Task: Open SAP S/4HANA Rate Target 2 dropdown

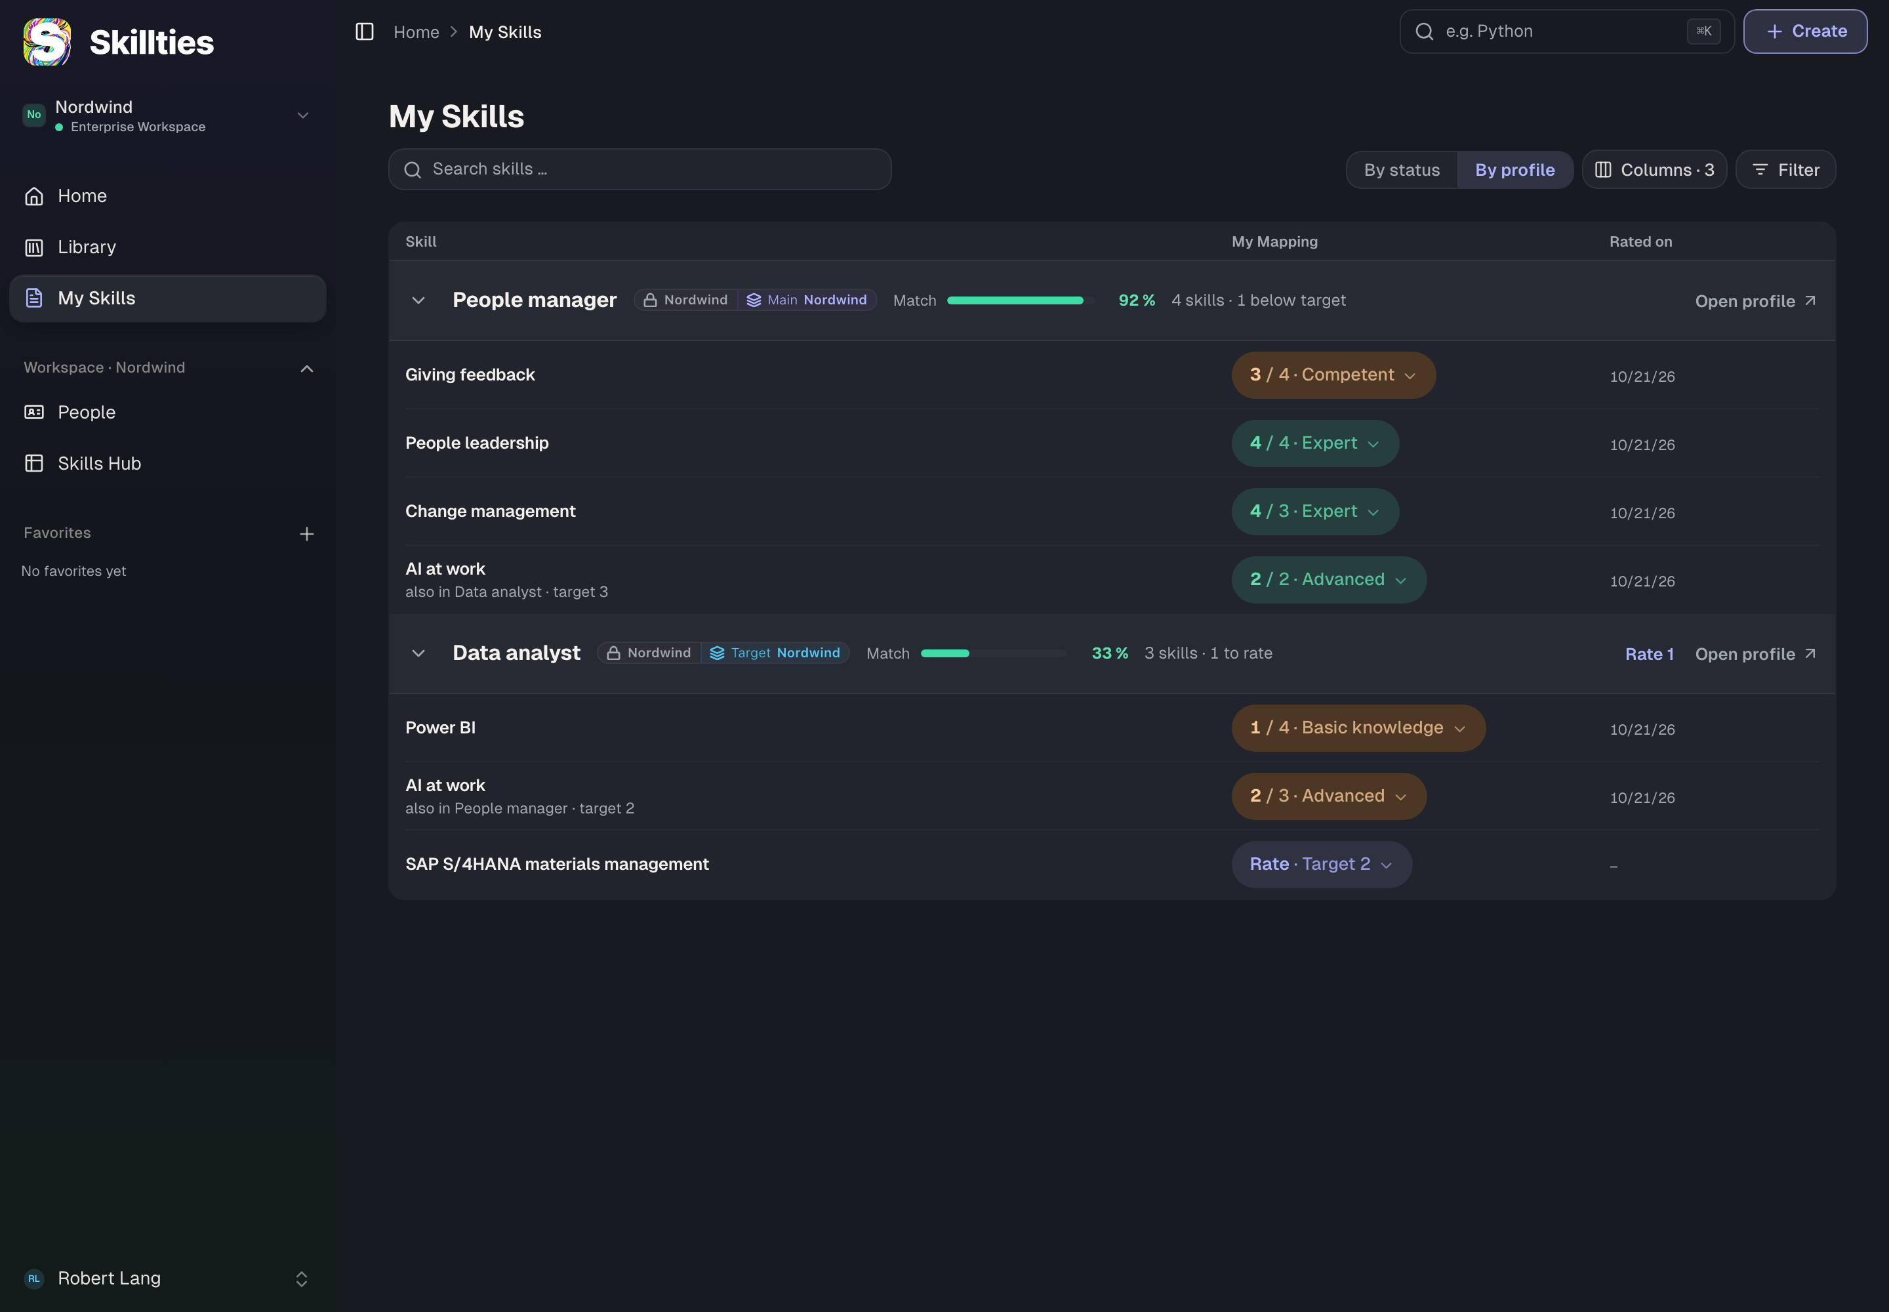Action: 1322,865
